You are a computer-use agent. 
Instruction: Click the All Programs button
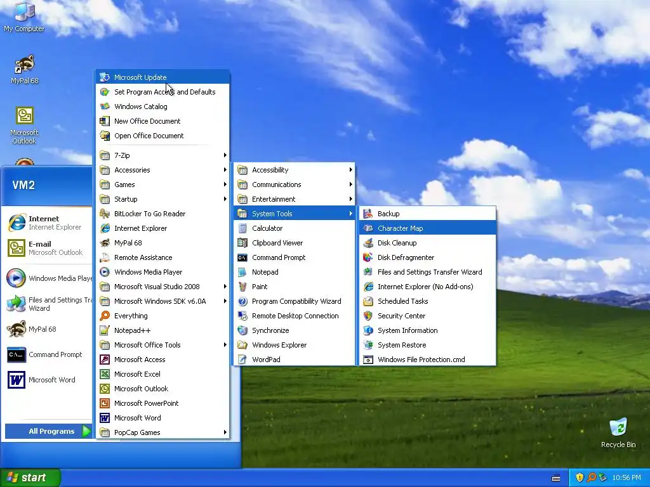tap(48, 431)
